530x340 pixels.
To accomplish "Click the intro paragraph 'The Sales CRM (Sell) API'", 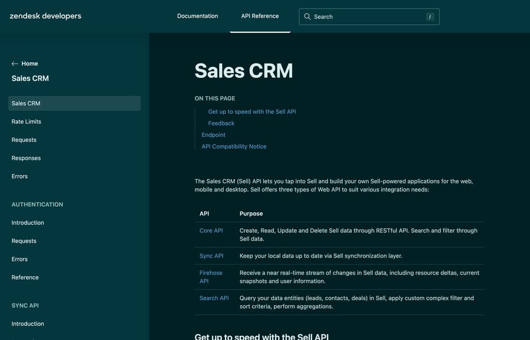I will pyautogui.click(x=334, y=186).
